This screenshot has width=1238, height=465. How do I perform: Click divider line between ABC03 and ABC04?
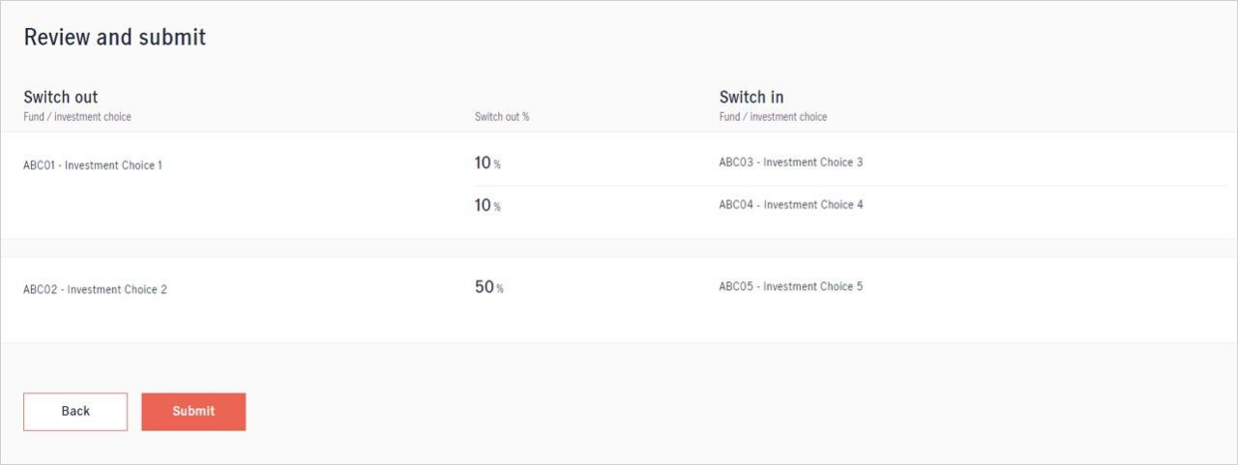point(851,186)
